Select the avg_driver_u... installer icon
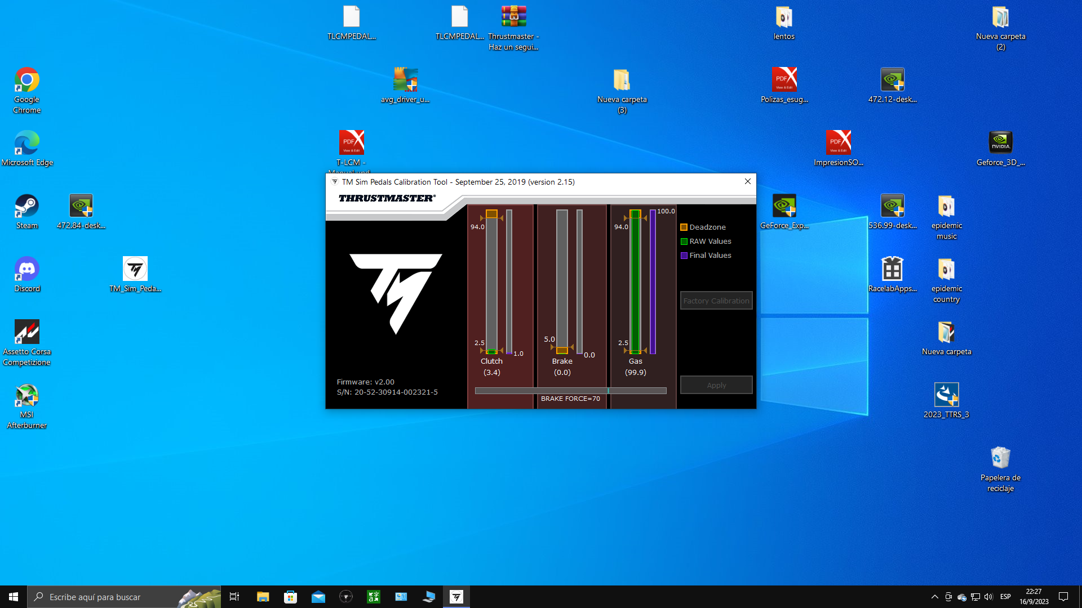 click(x=405, y=85)
